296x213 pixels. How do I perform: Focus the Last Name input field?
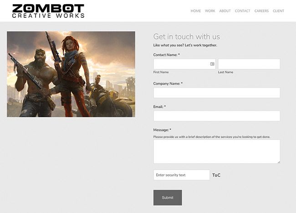pos(249,64)
